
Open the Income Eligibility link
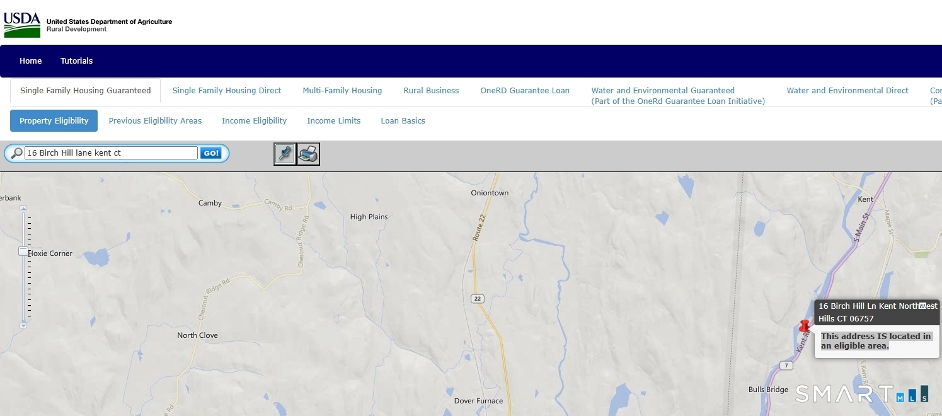[254, 121]
